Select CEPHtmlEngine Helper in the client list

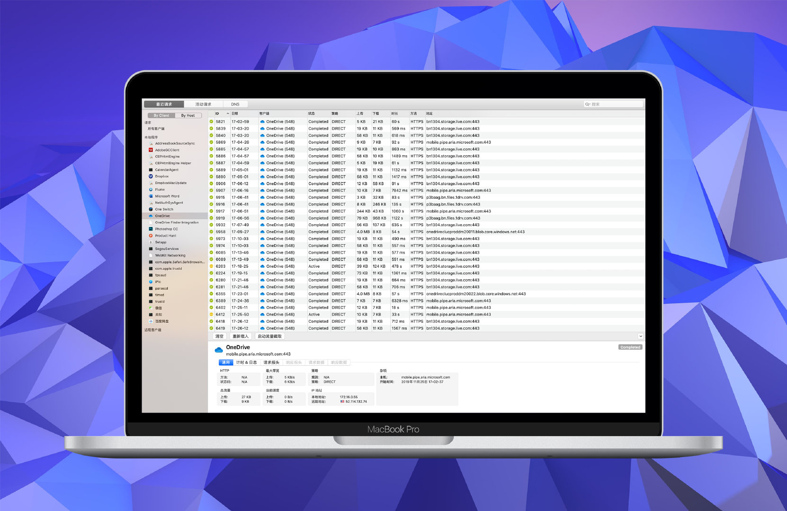(173, 163)
